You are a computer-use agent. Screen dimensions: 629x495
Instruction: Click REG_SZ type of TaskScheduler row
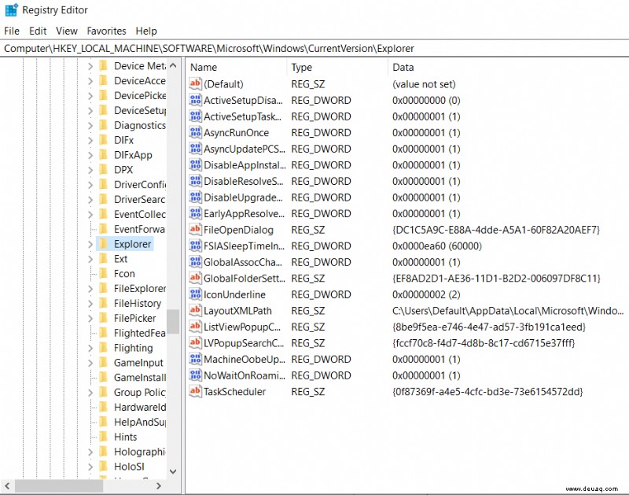coord(308,391)
